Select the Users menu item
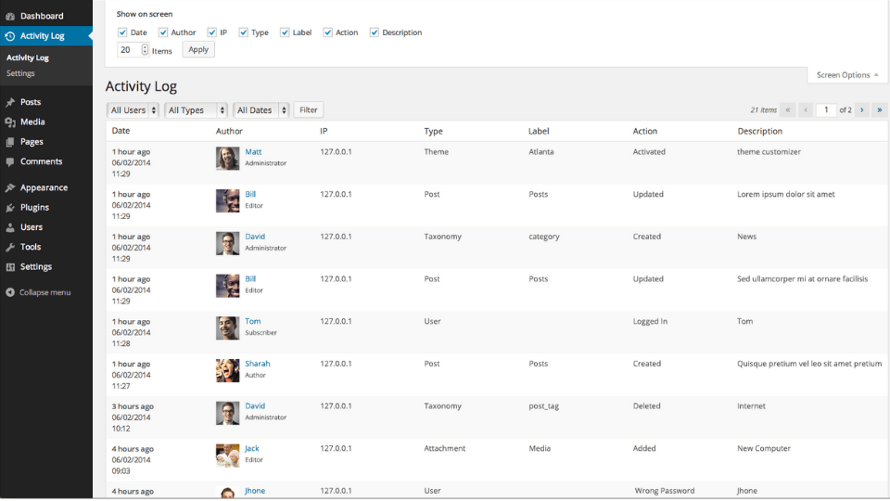890x501 pixels. (32, 227)
